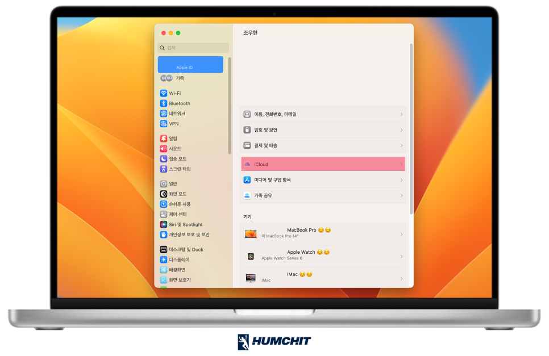Open the 알림 bell icon
This screenshot has height=356, width=549.
(164, 139)
